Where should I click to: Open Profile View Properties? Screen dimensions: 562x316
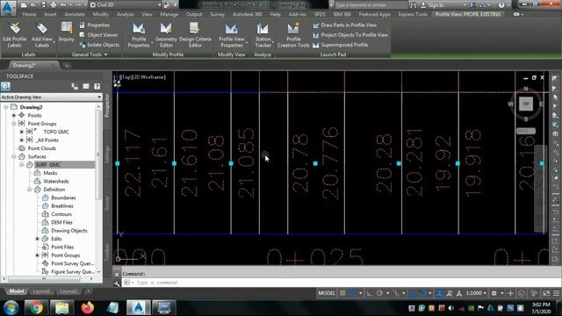point(232,35)
